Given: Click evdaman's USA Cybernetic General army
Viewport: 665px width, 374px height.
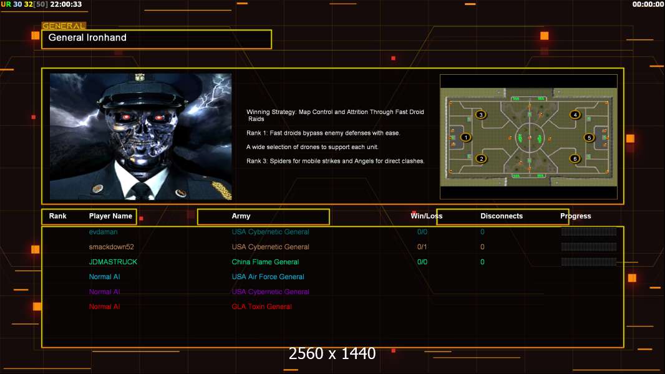Looking at the screenshot, I should [x=270, y=232].
